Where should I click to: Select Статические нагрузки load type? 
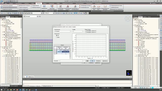point(7,6)
